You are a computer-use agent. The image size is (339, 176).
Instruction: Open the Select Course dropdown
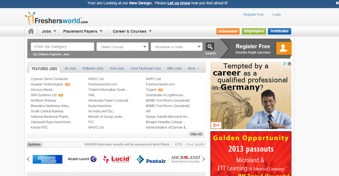(x=122, y=47)
